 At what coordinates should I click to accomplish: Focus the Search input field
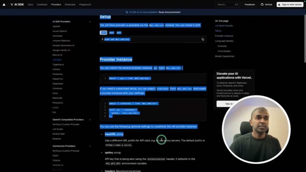pyautogui.click(x=228, y=5)
